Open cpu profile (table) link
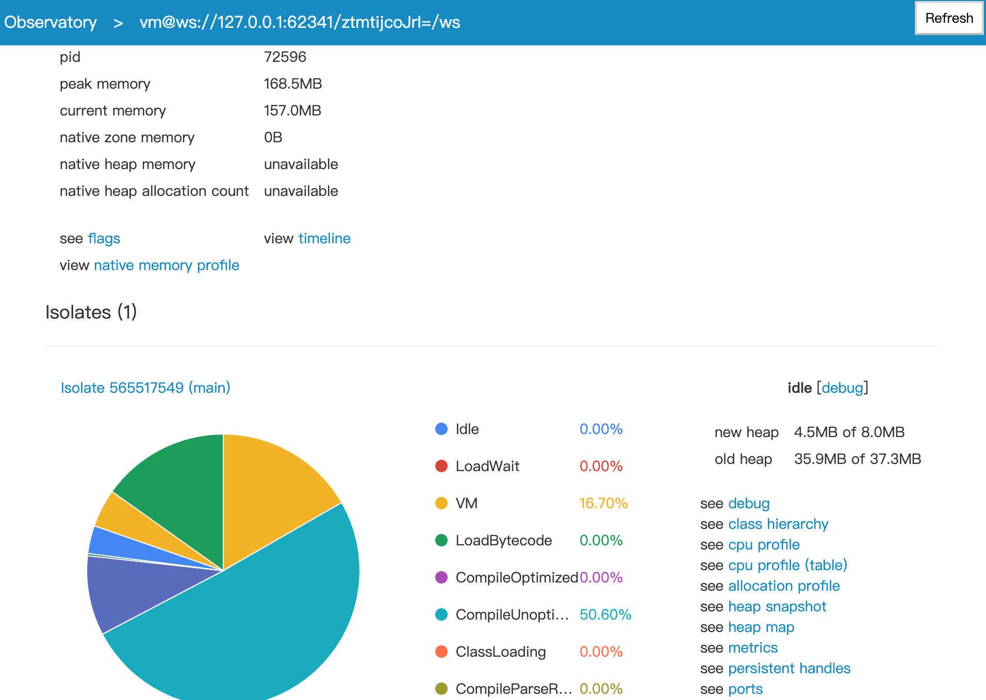Image resolution: width=986 pixels, height=700 pixels. [787, 565]
